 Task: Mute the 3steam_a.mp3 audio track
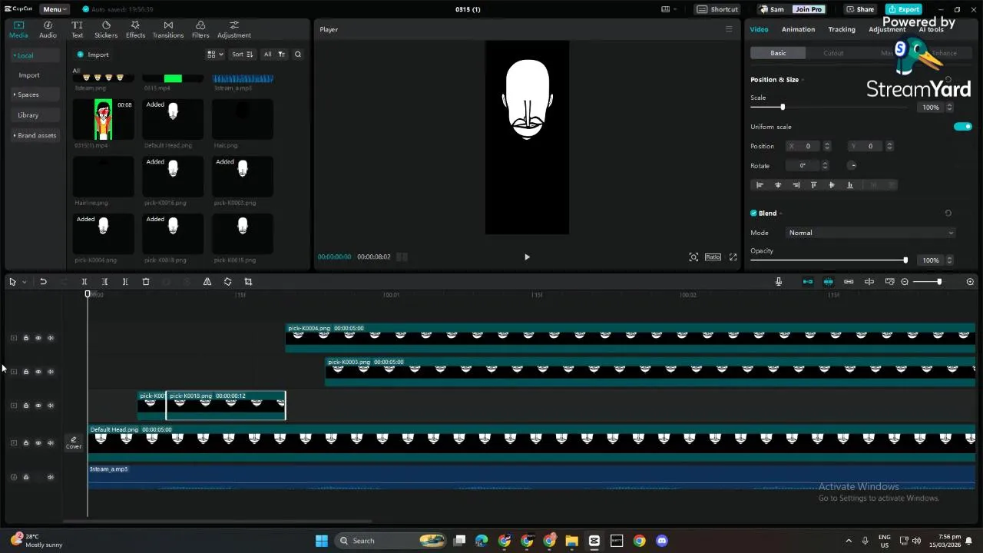pyautogui.click(x=51, y=477)
